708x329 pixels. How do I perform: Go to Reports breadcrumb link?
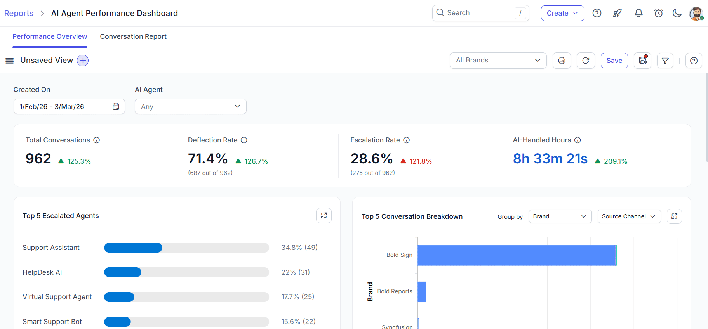19,13
